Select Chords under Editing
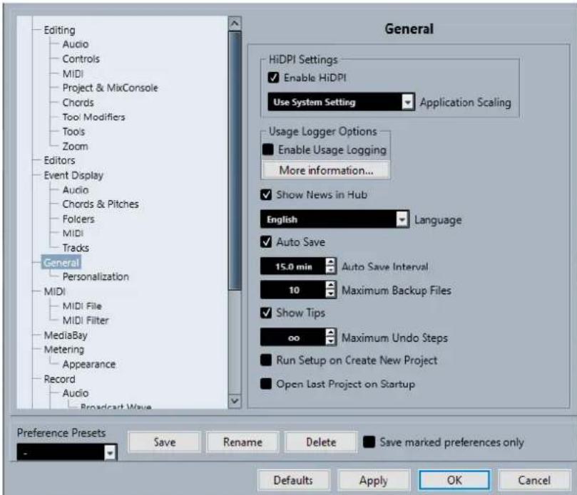 tap(78, 103)
